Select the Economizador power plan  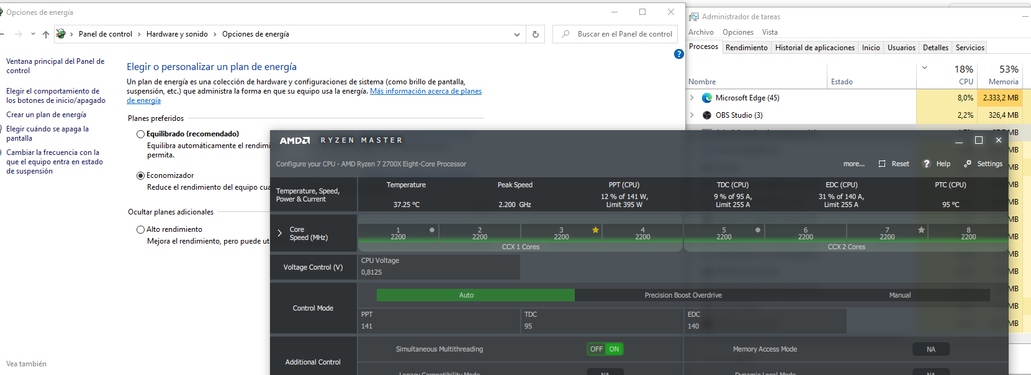(140, 175)
